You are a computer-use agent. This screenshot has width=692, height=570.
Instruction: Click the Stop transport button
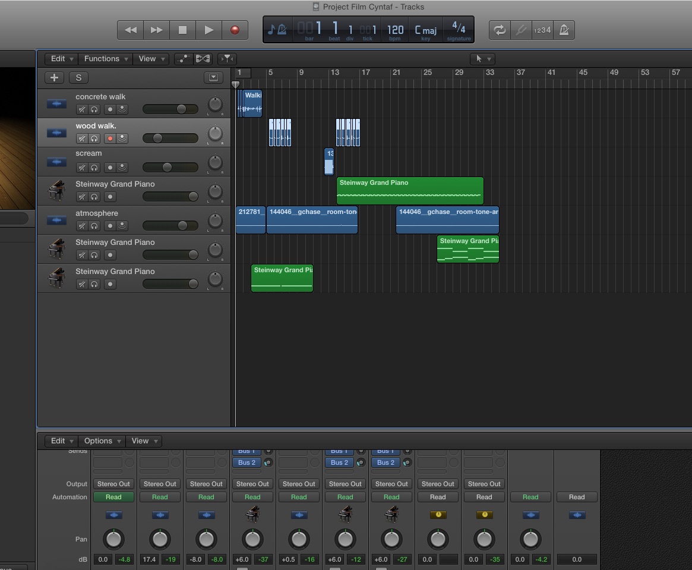click(x=182, y=30)
